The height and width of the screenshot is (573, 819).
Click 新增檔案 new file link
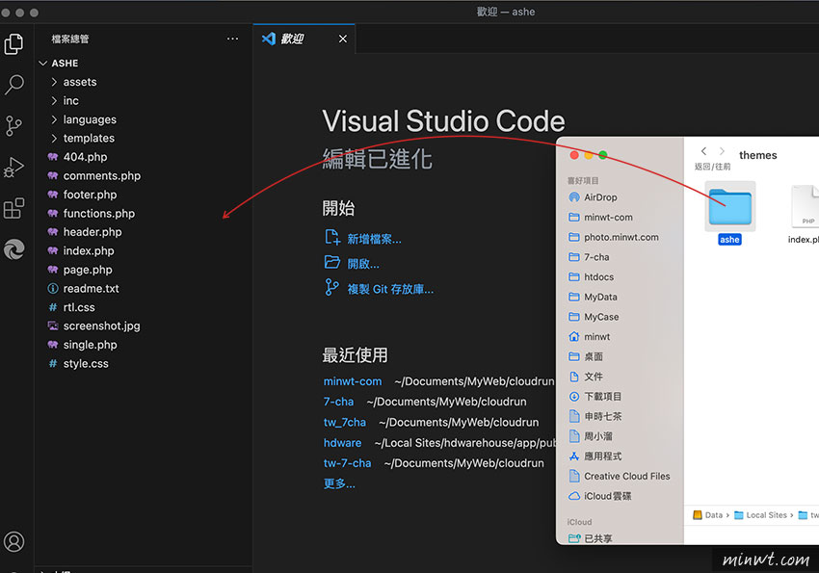(x=374, y=239)
